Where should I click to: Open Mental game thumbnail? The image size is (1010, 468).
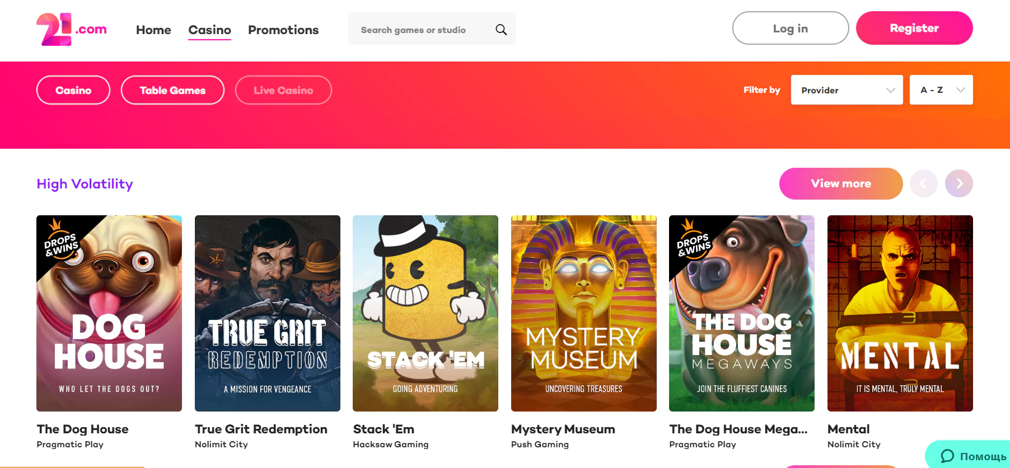(x=900, y=313)
